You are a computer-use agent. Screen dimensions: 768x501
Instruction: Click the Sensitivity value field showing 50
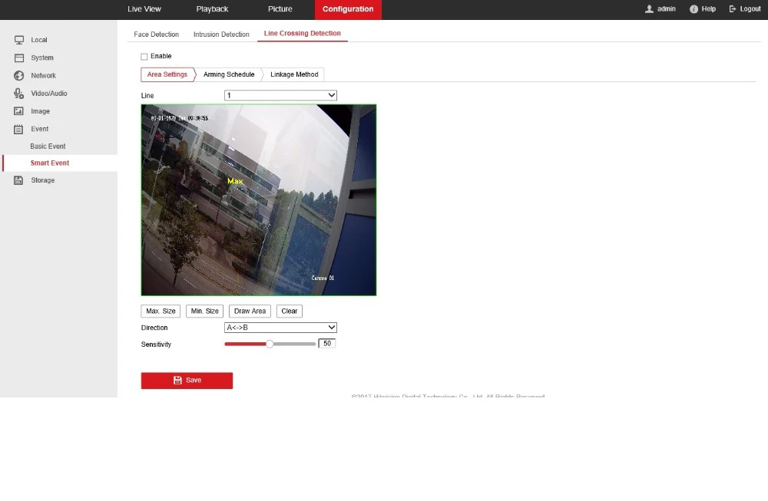[x=326, y=344]
